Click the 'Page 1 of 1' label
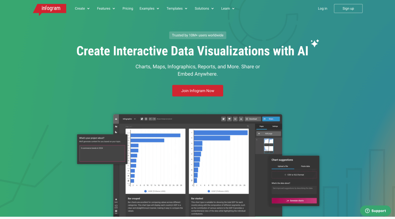The height and width of the screenshot is (219, 395). click(x=129, y=126)
